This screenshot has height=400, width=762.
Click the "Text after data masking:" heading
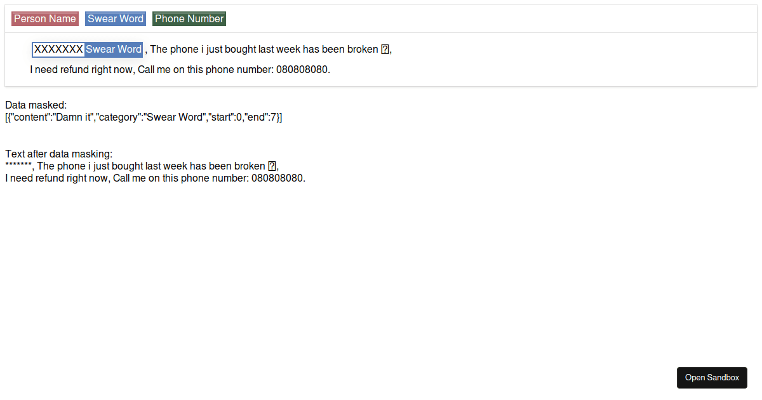[58, 154]
